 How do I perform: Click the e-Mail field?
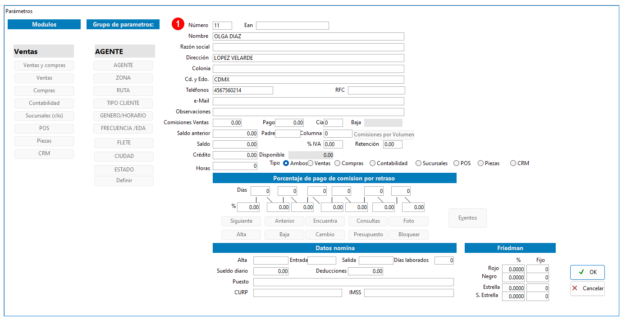[x=308, y=101]
